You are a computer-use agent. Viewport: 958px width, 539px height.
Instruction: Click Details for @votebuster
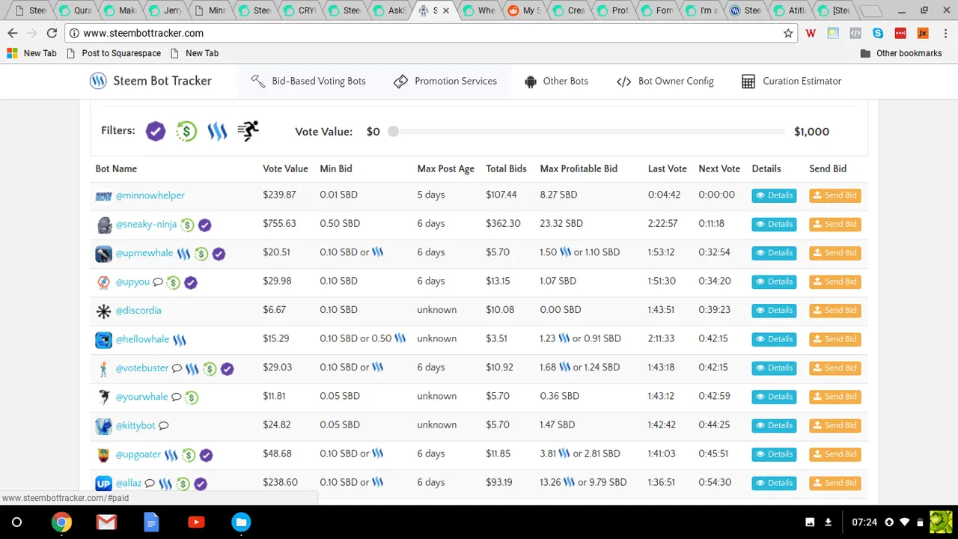pos(774,368)
